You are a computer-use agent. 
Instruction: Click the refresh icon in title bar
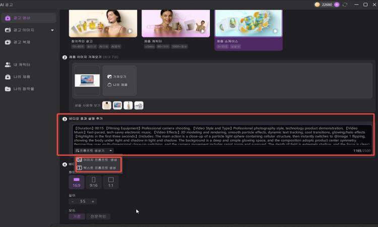coord(345,5)
